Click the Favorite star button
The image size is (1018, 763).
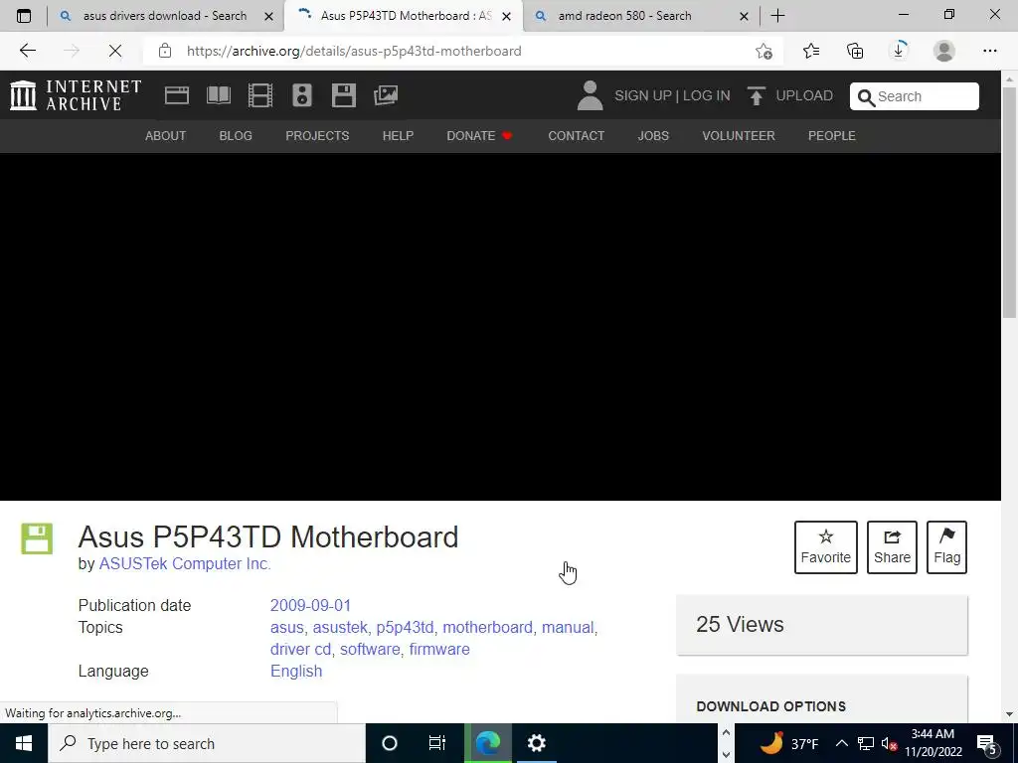point(826,547)
